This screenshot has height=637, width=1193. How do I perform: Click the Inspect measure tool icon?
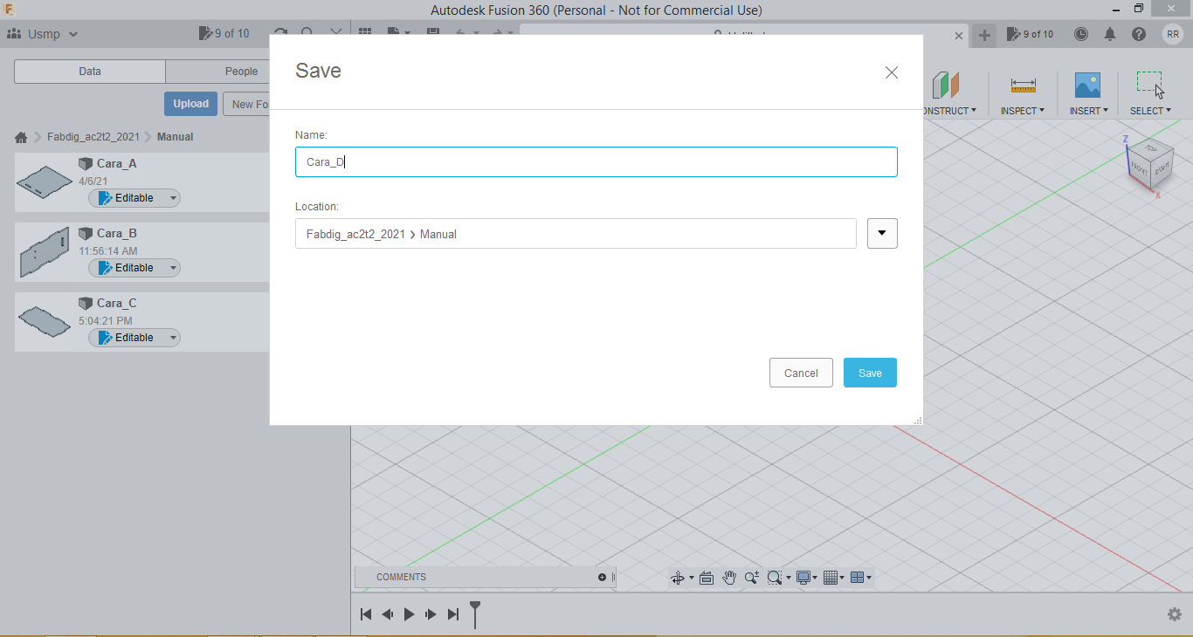(x=1023, y=86)
